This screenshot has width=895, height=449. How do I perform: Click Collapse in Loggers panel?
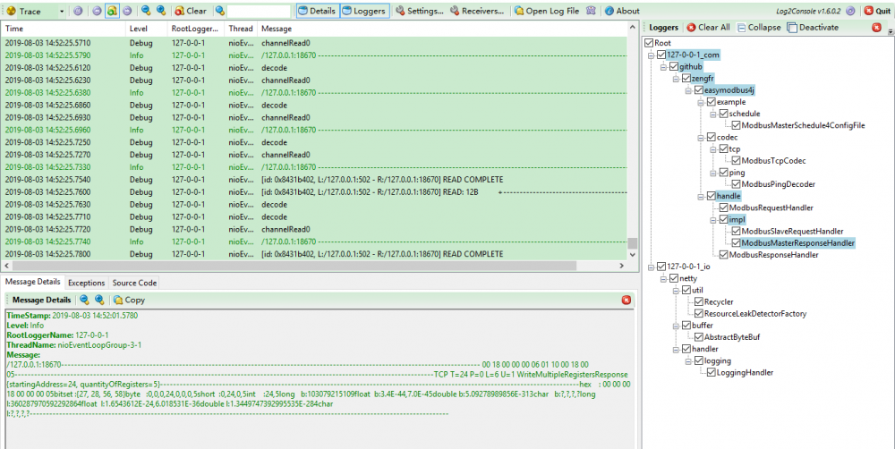[x=759, y=28]
